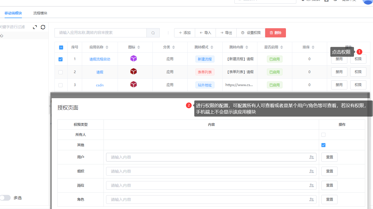Open the 请假流程启动 application link
Screen dimensions: 373x209
[x=100, y=59]
